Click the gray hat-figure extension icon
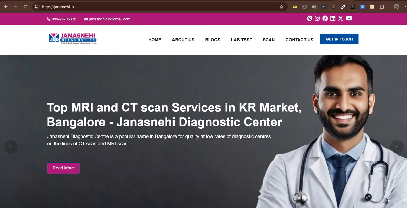This screenshot has width=407, height=208. click(304, 7)
